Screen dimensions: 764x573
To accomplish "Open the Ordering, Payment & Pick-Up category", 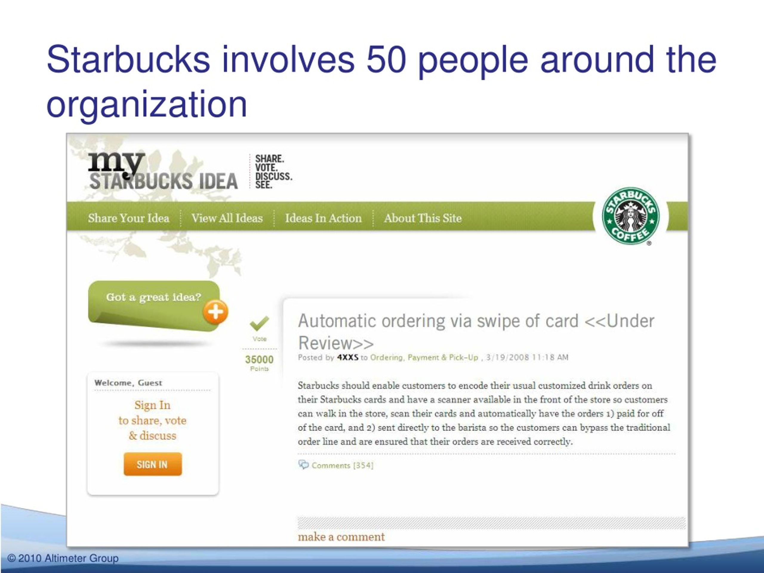I will click(424, 358).
